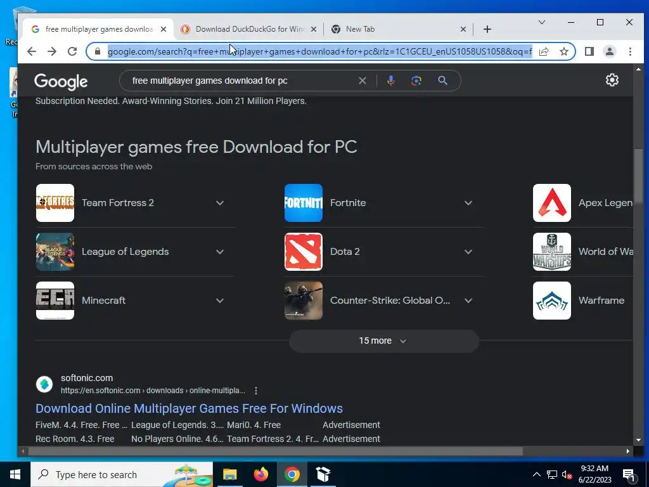
Task: Click the Counter-Strike game thumbnail
Action: [304, 301]
